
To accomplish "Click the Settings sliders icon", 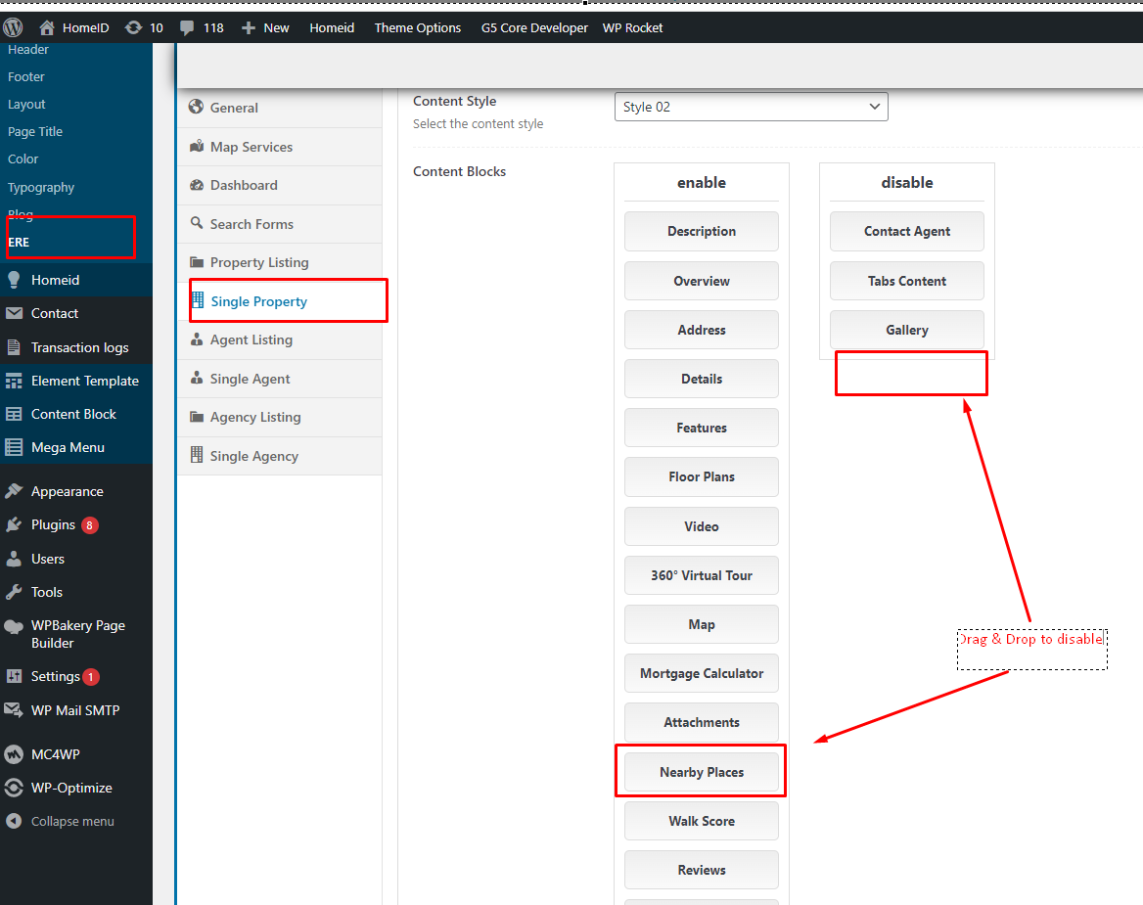I will click(x=14, y=676).
